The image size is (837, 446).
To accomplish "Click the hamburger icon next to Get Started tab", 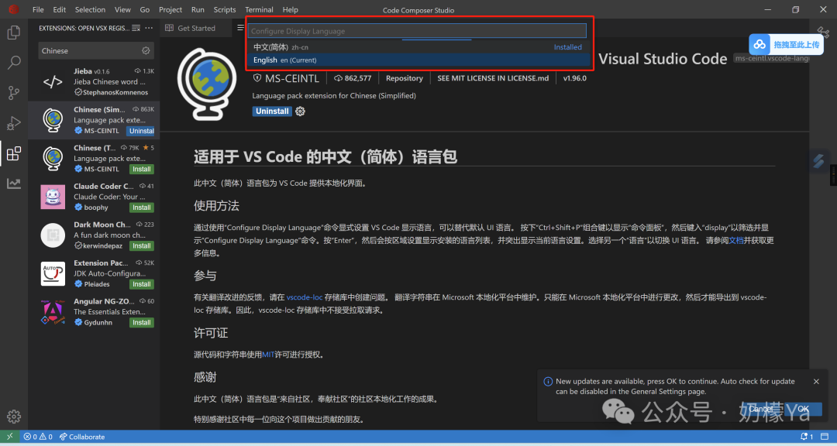I will [x=241, y=28].
